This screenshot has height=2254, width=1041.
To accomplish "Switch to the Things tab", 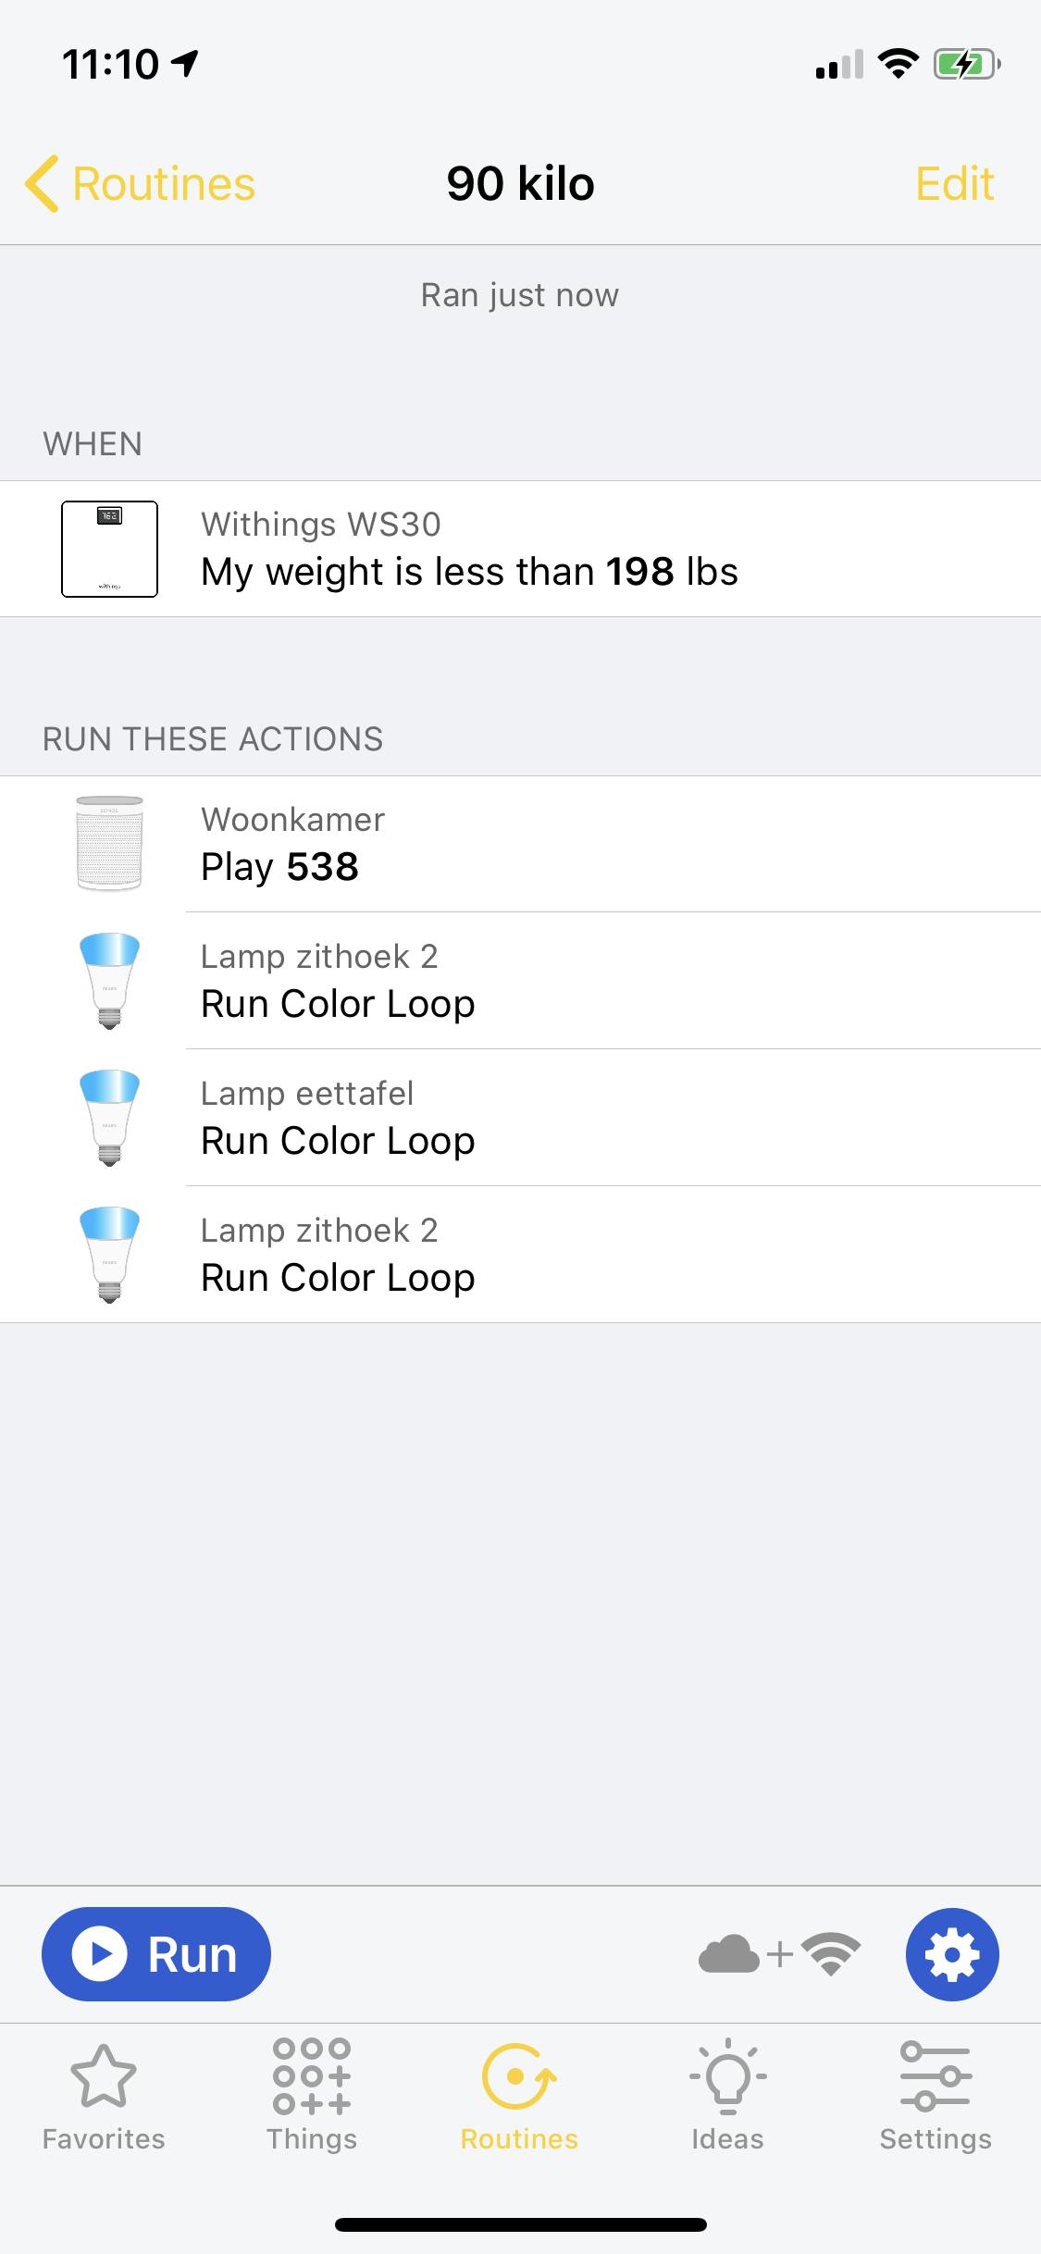I will [312, 2098].
